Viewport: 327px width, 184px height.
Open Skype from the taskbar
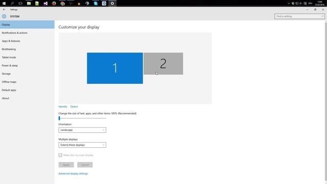click(96, 4)
